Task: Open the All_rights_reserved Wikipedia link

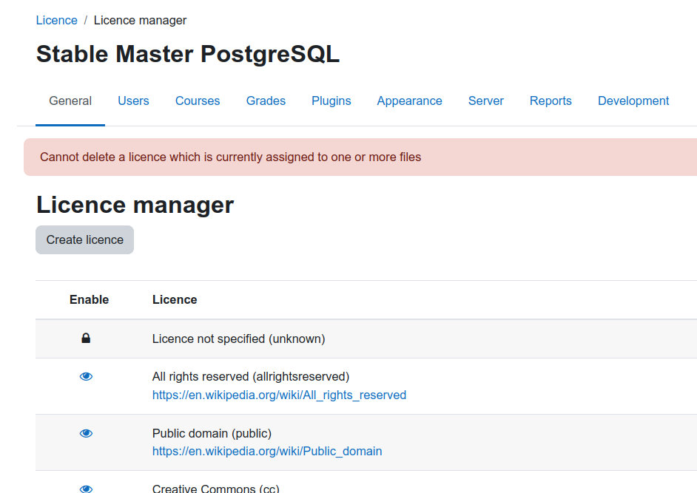Action: pyautogui.click(x=279, y=395)
